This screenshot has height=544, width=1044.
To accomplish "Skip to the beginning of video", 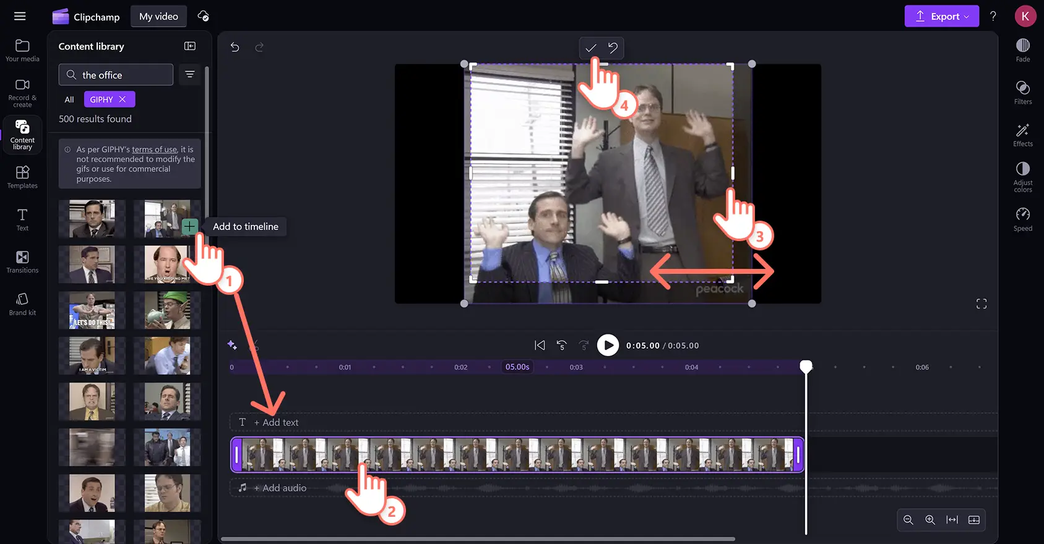I will click(x=540, y=346).
